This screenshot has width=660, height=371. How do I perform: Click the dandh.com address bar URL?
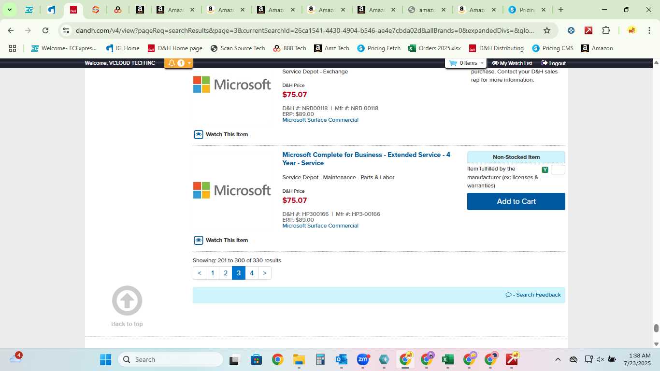pyautogui.click(x=305, y=30)
